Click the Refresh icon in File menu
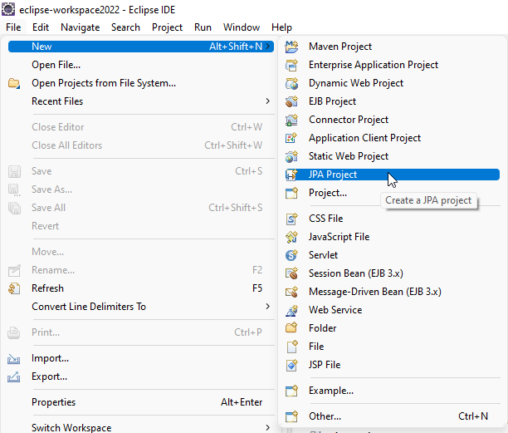The height and width of the screenshot is (433, 508). click(14, 288)
